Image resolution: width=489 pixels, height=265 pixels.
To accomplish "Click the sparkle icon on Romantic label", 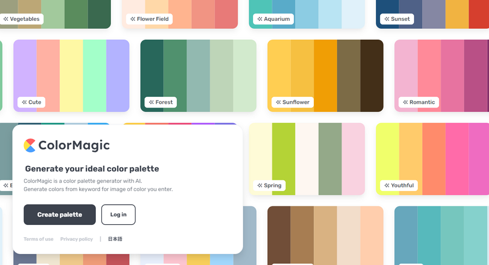I will coord(405,102).
